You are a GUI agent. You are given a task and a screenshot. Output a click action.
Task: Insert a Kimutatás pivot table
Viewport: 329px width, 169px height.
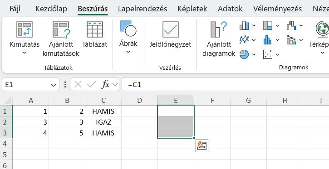25,38
